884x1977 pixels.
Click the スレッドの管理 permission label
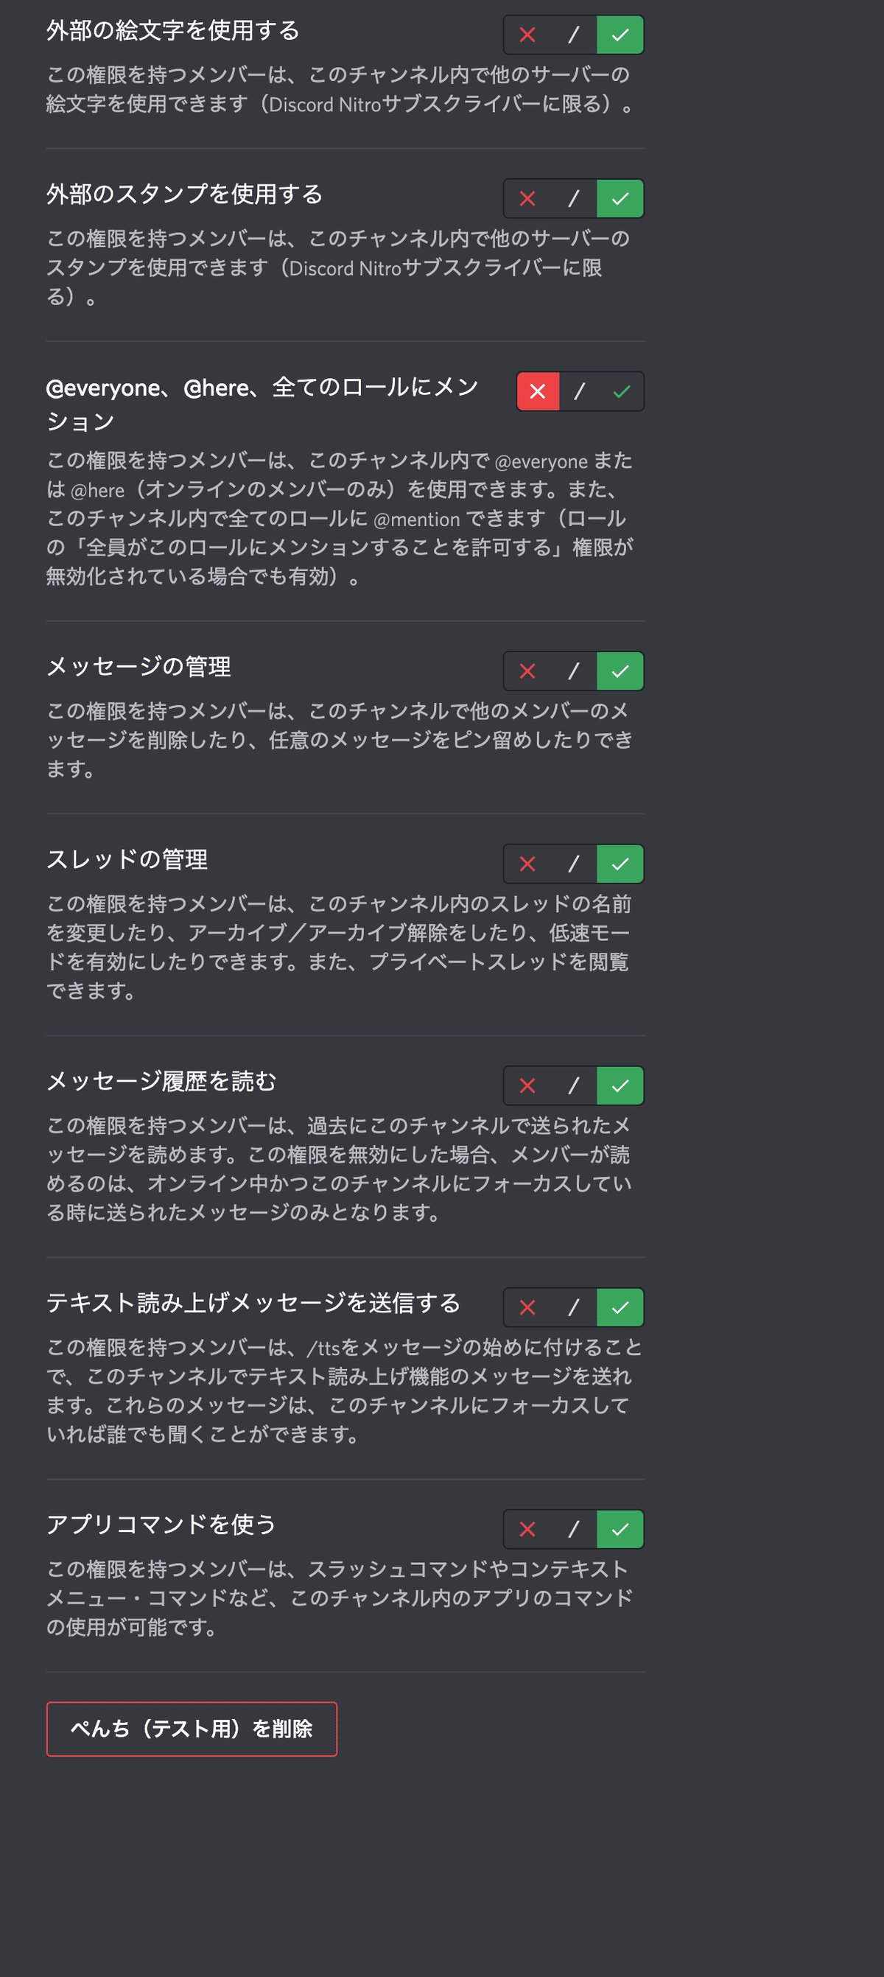point(127,860)
